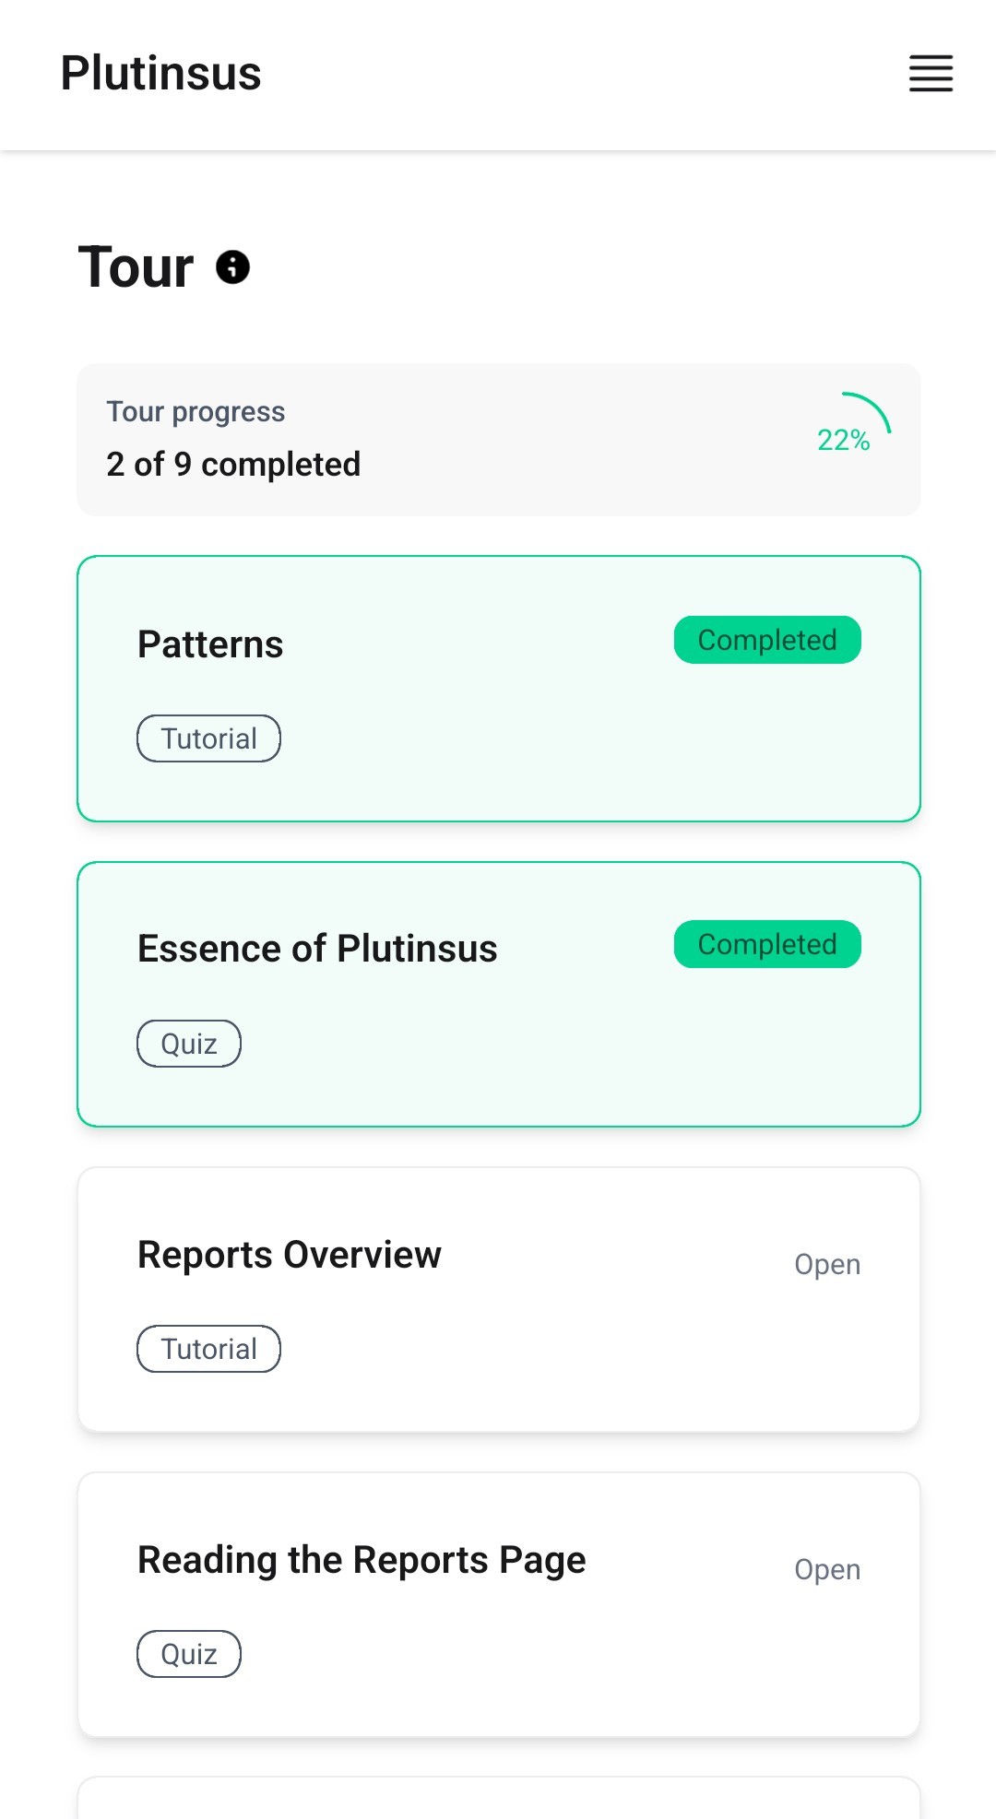Viewport: 996px width, 1819px height.
Task: Click Completed badge on Essence of Plutinsus
Action: click(x=767, y=944)
